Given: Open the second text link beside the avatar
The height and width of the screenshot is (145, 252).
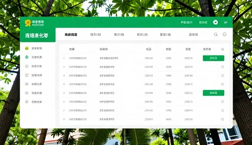Looking at the screenshot, I should pos(203,22).
